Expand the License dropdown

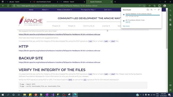tap(106, 26)
